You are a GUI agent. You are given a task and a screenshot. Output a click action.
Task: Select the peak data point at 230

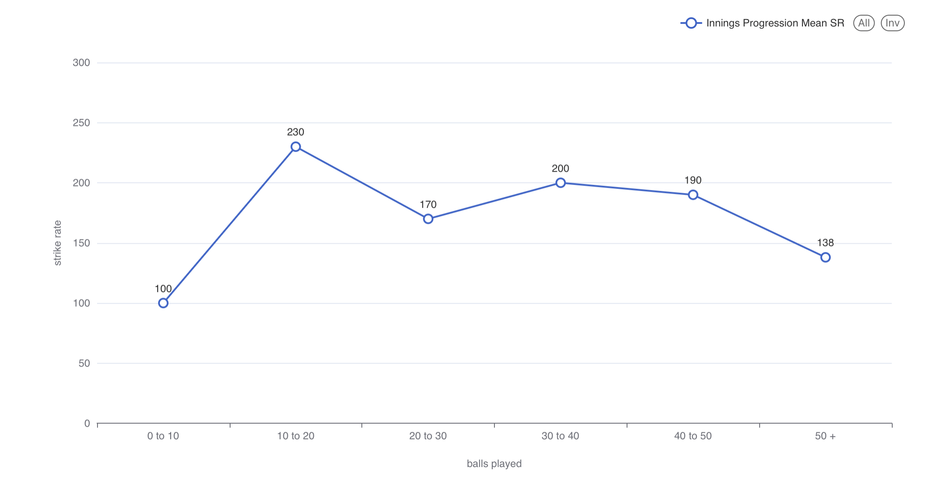(x=296, y=147)
